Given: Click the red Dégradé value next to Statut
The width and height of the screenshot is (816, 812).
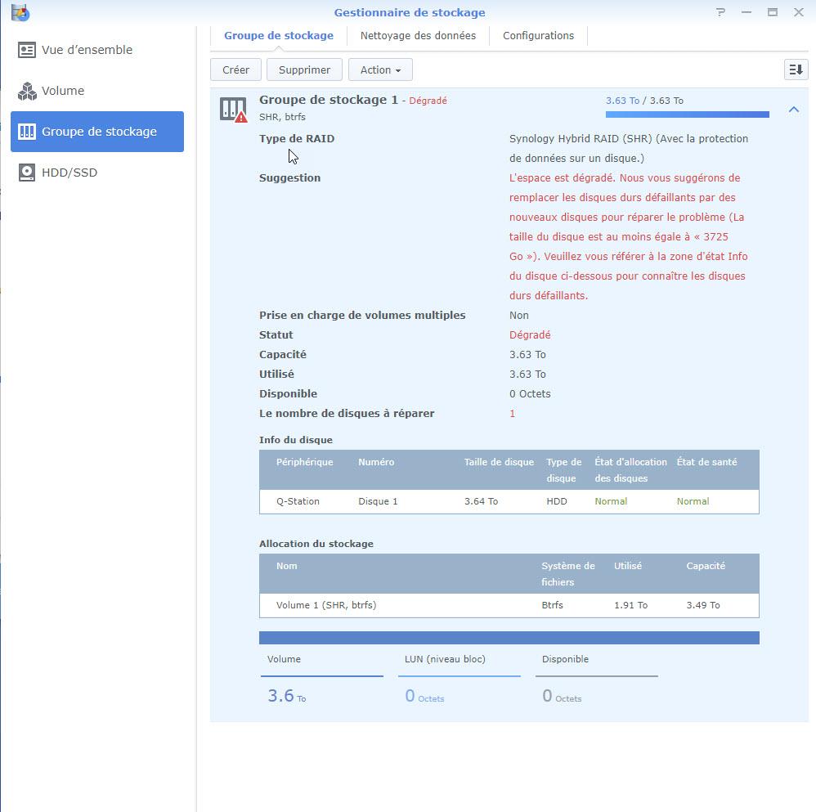Looking at the screenshot, I should [530, 334].
